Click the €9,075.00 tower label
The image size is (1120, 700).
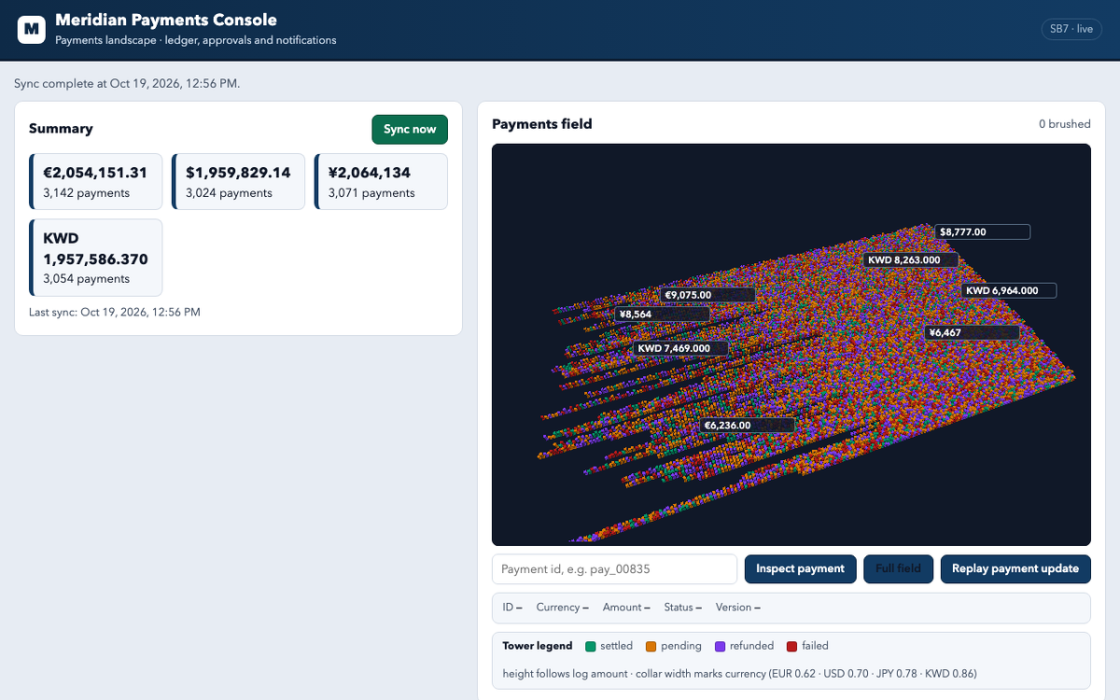coord(708,294)
